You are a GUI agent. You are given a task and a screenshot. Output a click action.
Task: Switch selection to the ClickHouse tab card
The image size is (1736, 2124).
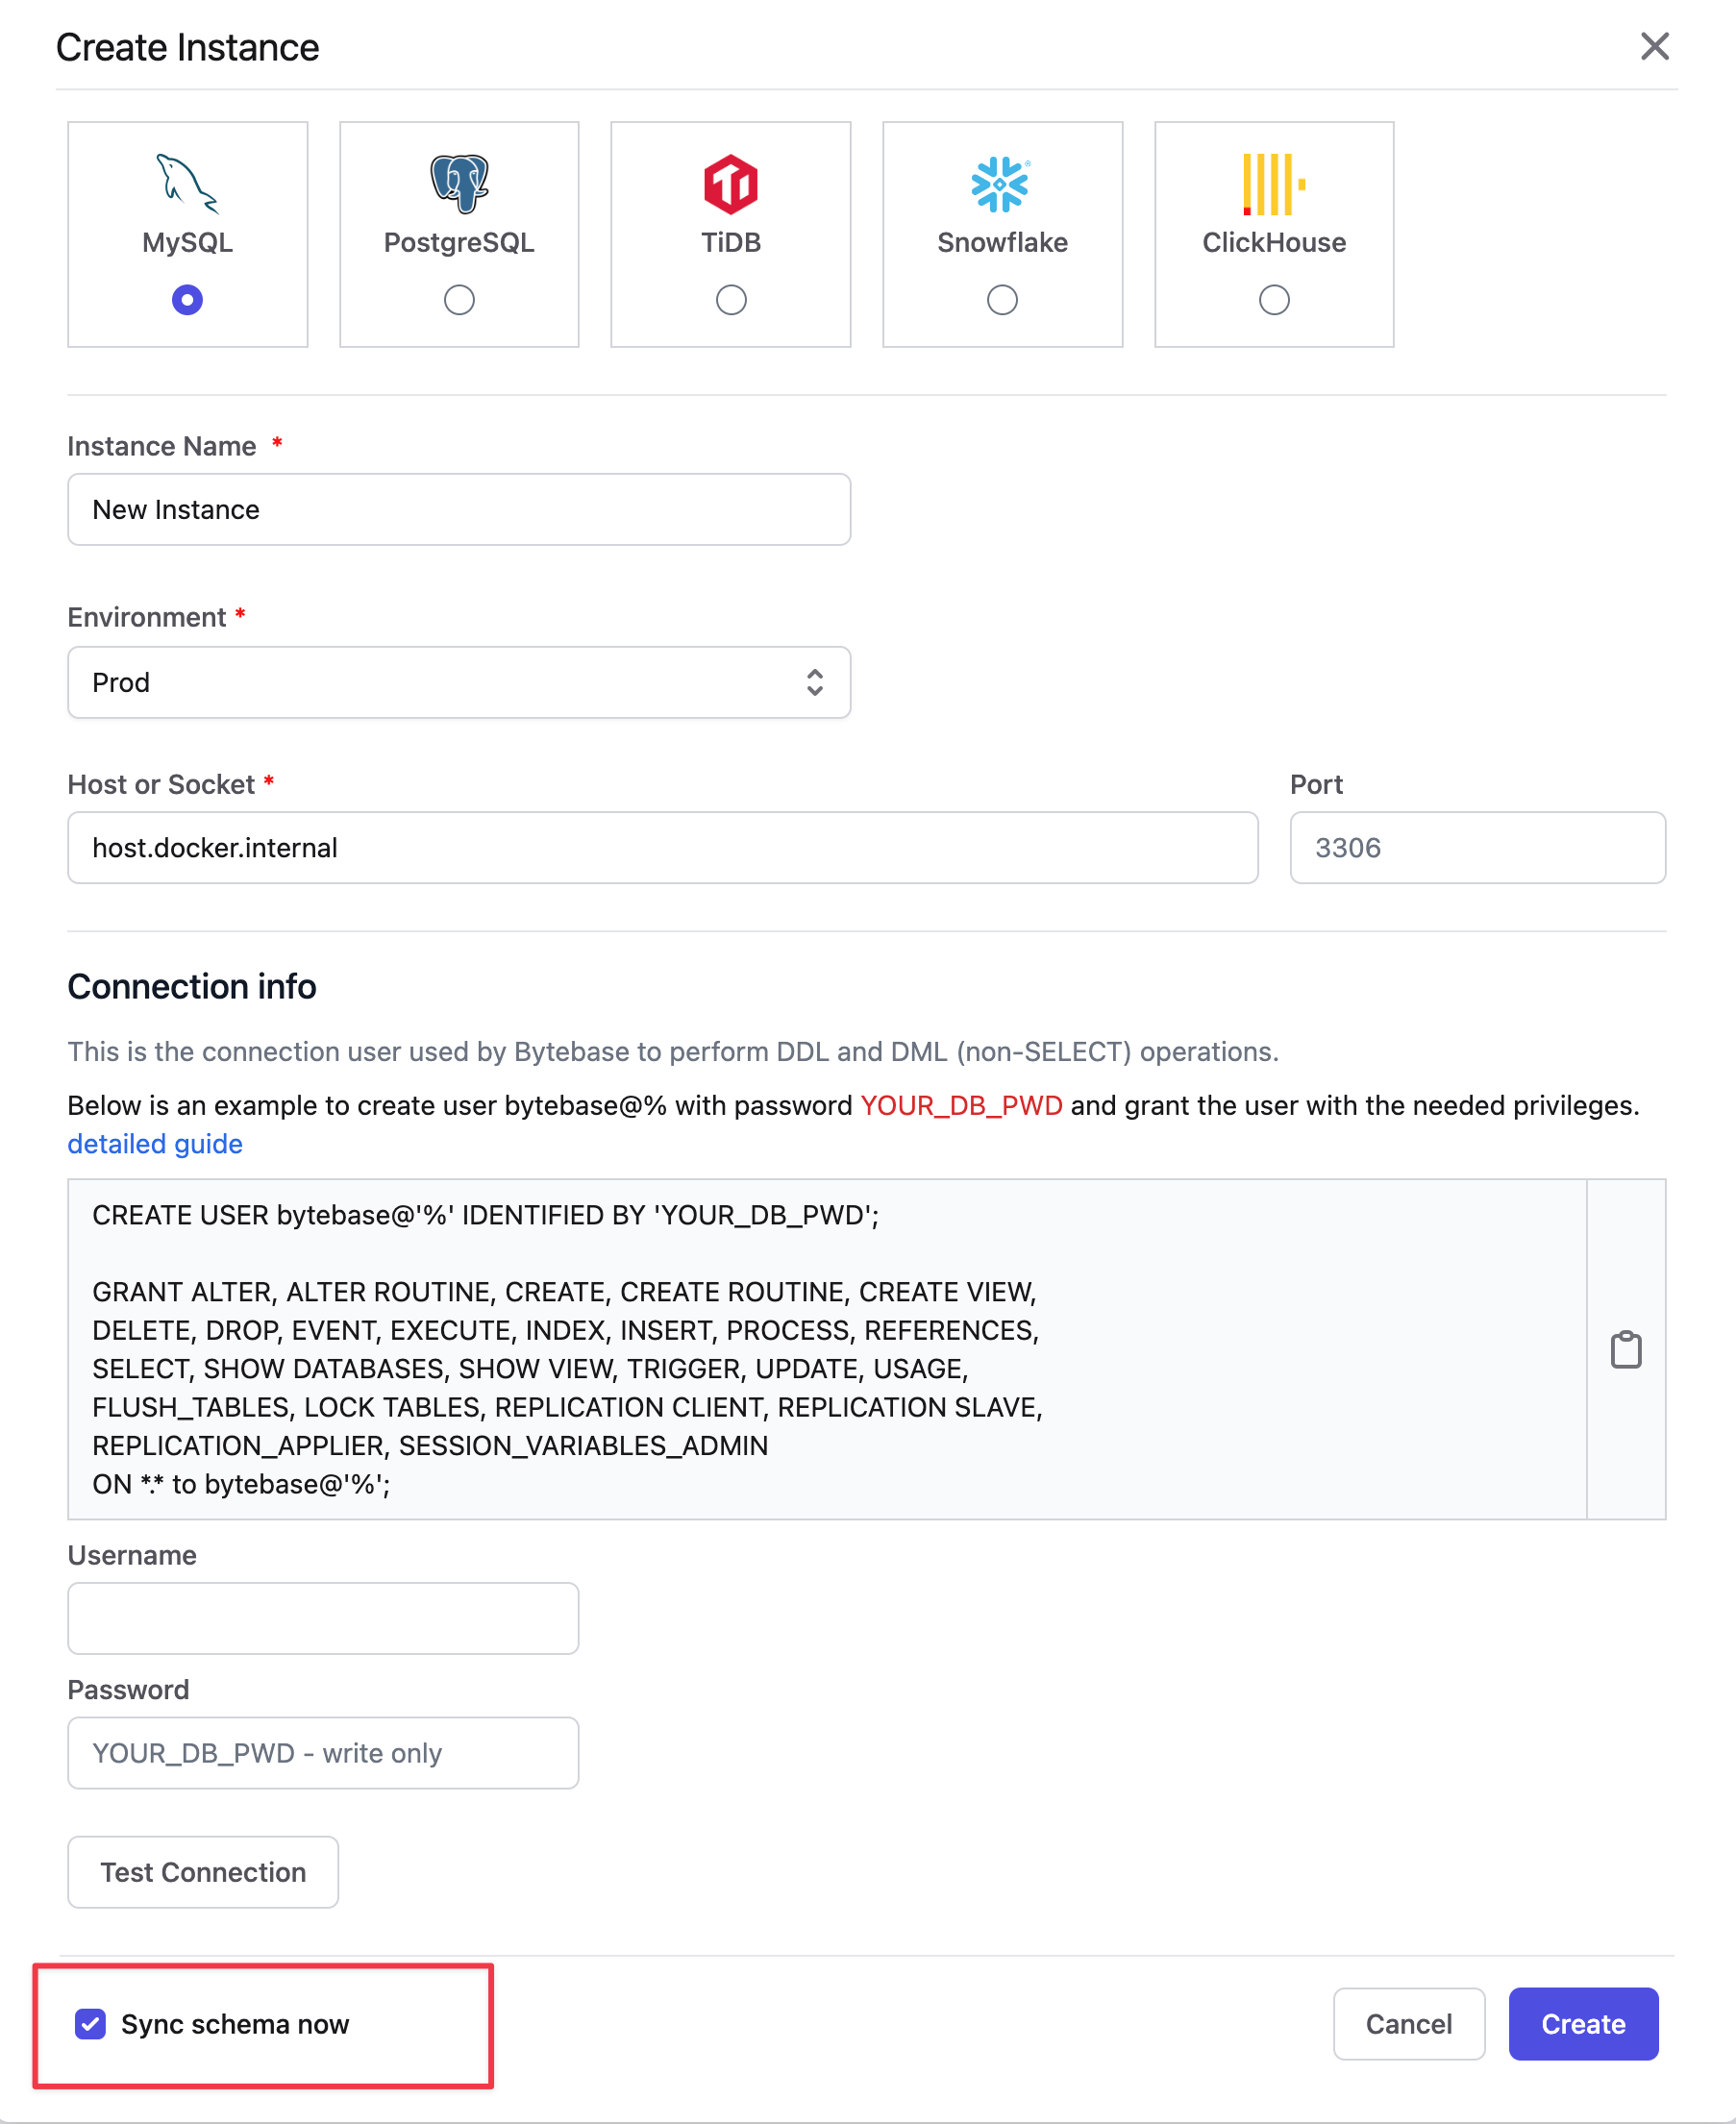pos(1272,233)
